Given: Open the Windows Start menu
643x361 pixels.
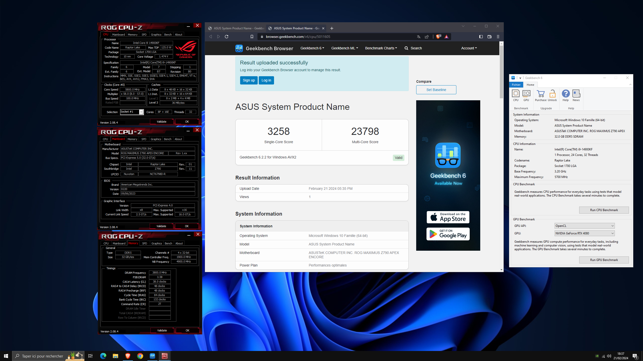Looking at the screenshot, I should click(x=6, y=356).
